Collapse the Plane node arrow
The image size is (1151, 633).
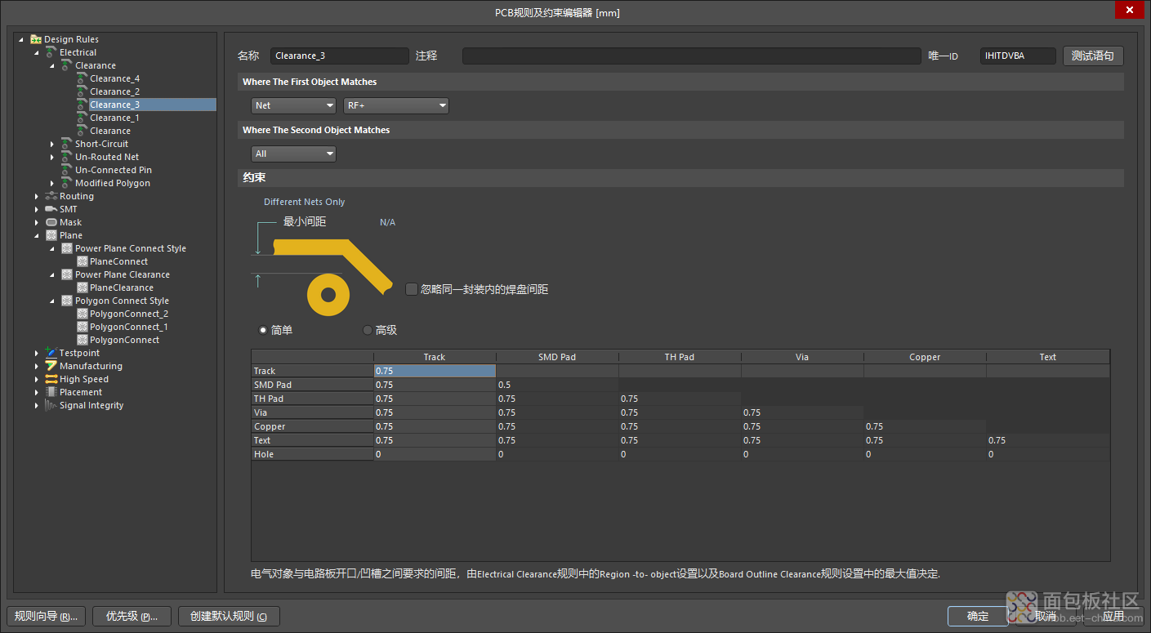pyautogui.click(x=38, y=235)
